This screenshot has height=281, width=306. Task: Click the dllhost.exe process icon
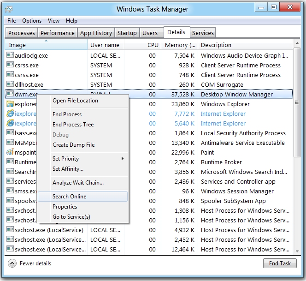tap(10, 84)
